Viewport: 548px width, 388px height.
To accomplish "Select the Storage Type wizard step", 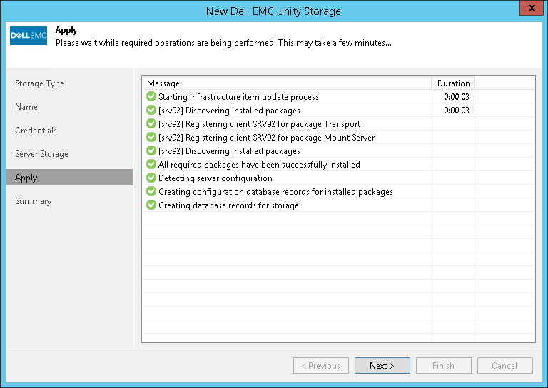I will coord(40,83).
